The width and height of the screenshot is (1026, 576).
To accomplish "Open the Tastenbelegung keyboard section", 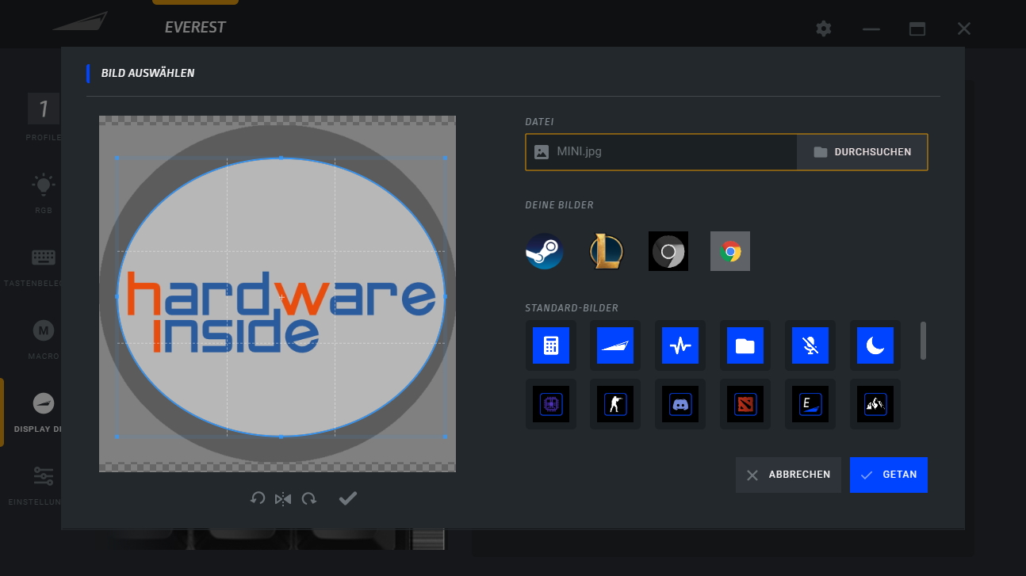I will 33,267.
